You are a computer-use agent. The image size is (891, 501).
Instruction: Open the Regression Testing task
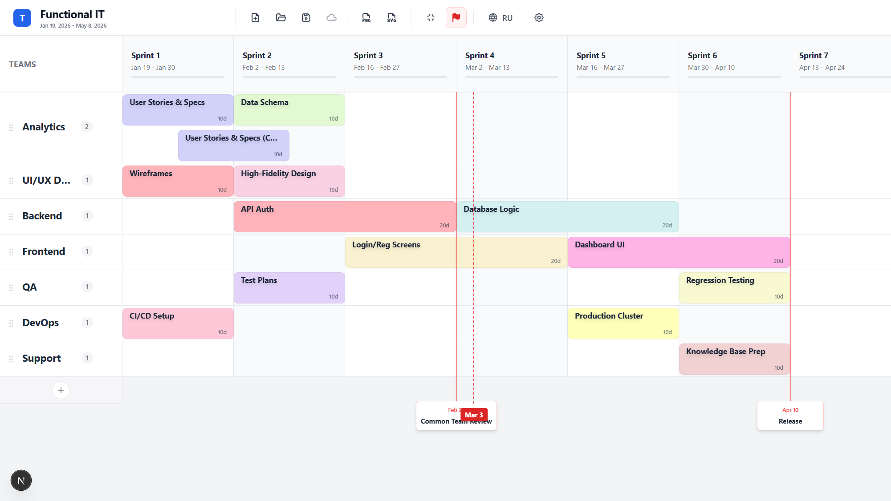[735, 288]
